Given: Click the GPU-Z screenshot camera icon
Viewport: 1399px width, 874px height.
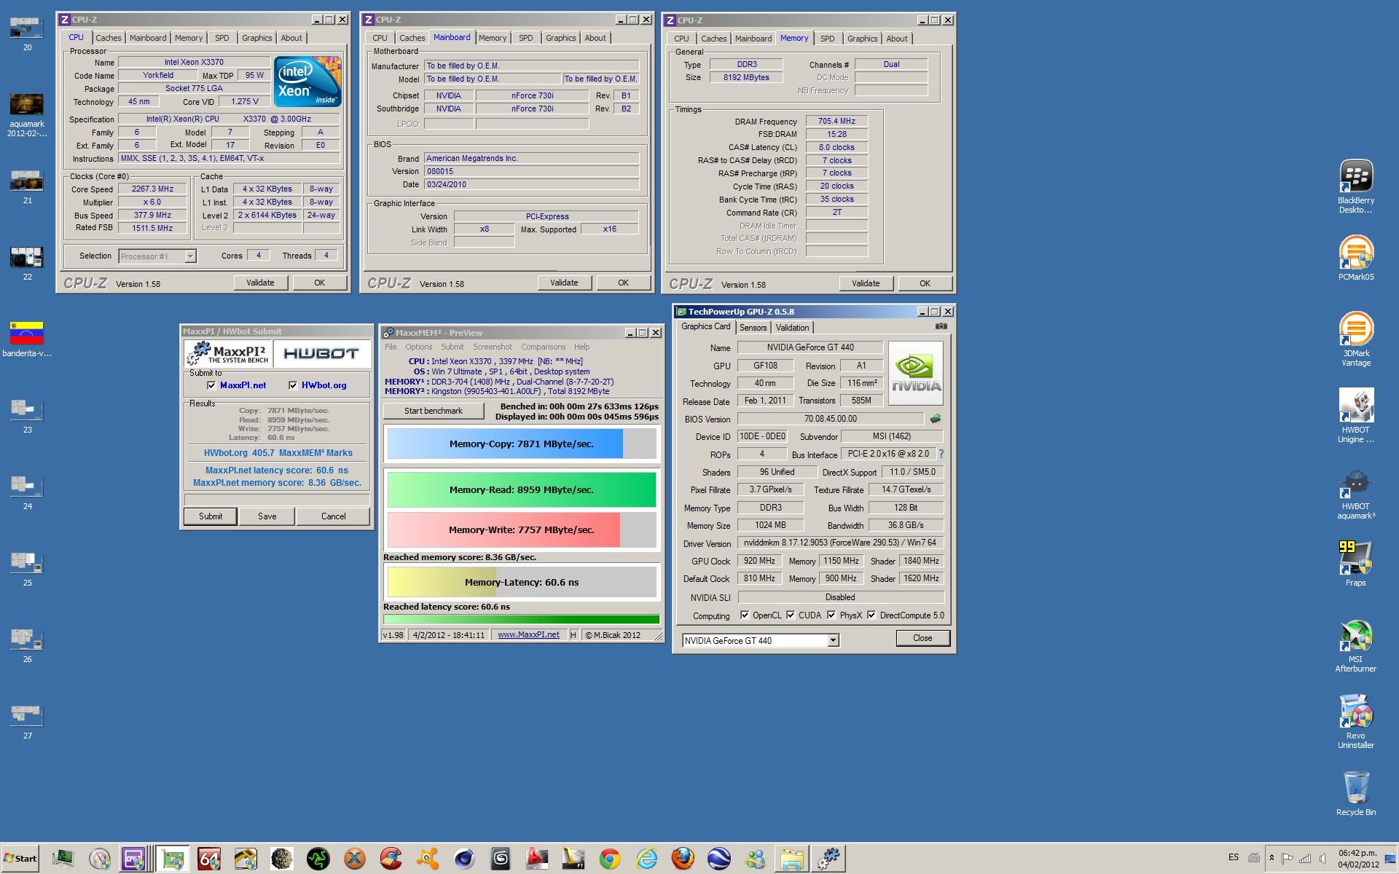Looking at the screenshot, I should tap(941, 327).
